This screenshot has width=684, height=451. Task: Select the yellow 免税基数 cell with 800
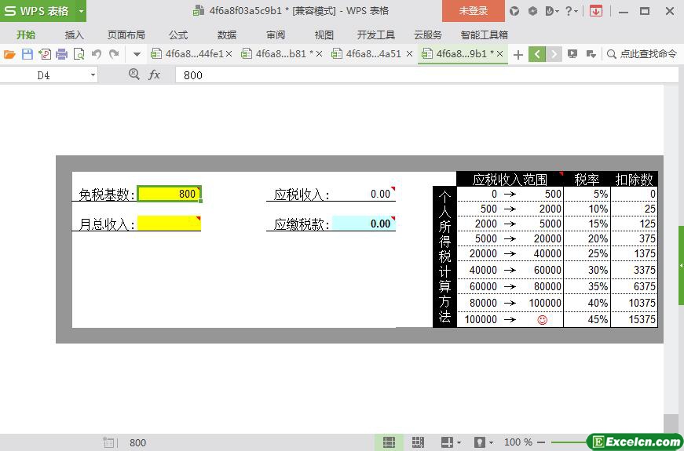click(170, 194)
